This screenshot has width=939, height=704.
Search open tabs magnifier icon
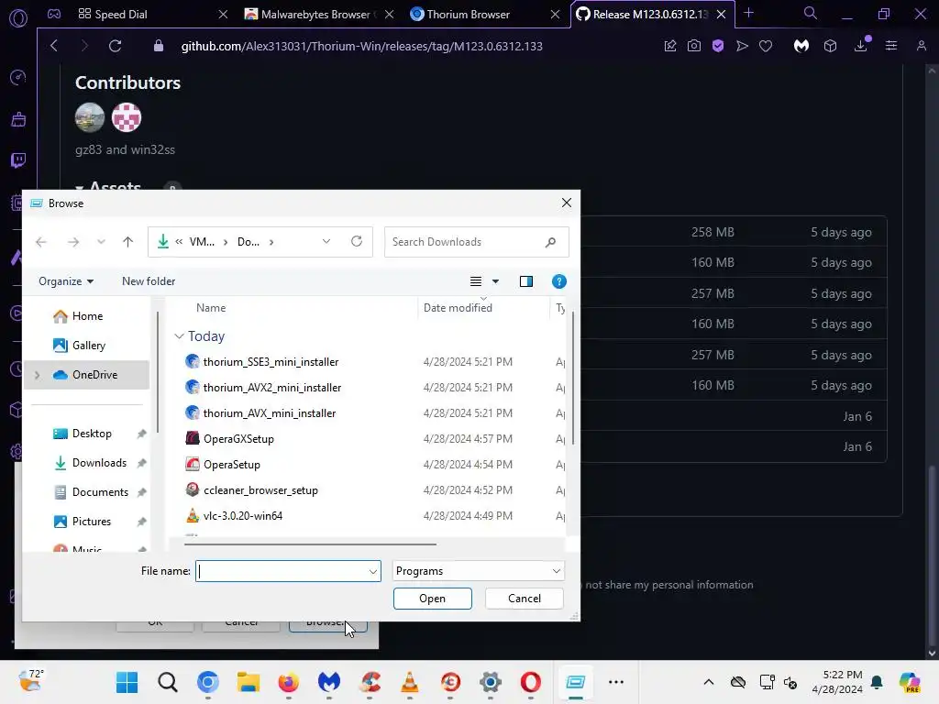click(811, 13)
